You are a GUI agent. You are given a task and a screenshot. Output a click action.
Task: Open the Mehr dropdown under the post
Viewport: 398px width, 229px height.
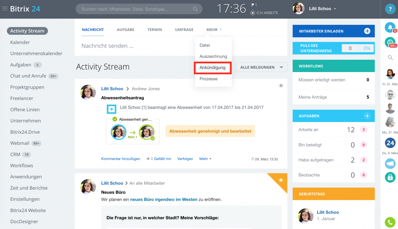205,159
